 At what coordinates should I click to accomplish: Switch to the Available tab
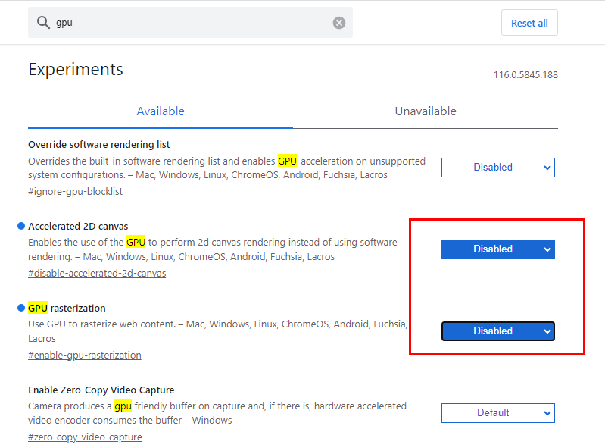[161, 111]
